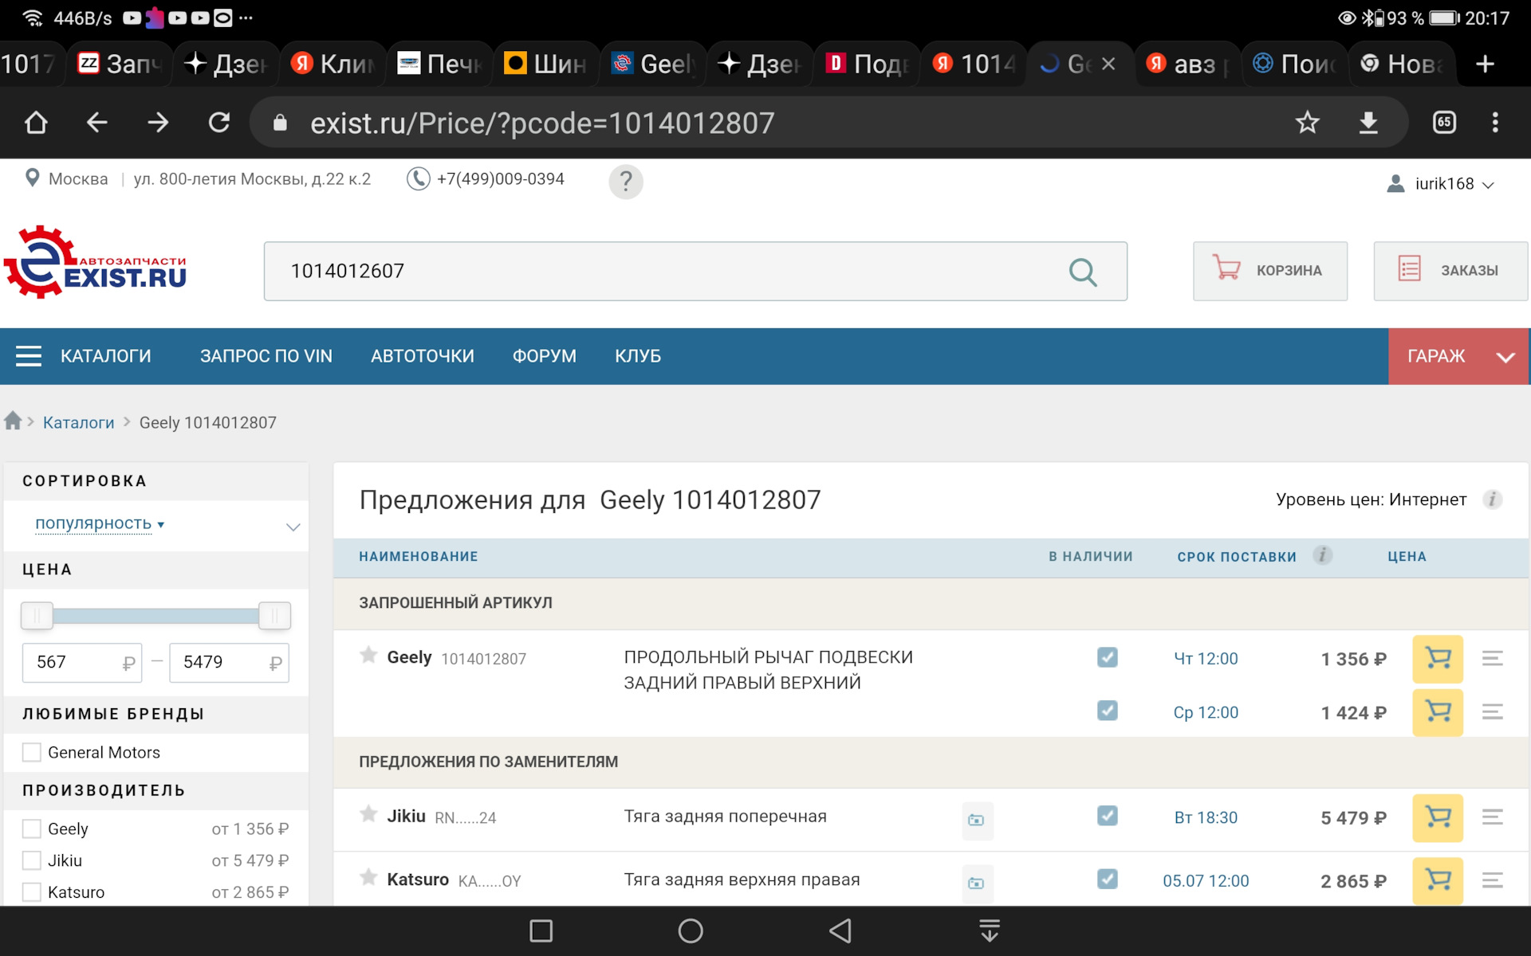
Task: Open a new browser tab
Action: (x=1485, y=64)
